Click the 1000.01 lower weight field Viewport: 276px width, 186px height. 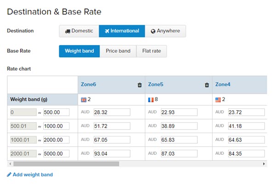tap(23, 140)
